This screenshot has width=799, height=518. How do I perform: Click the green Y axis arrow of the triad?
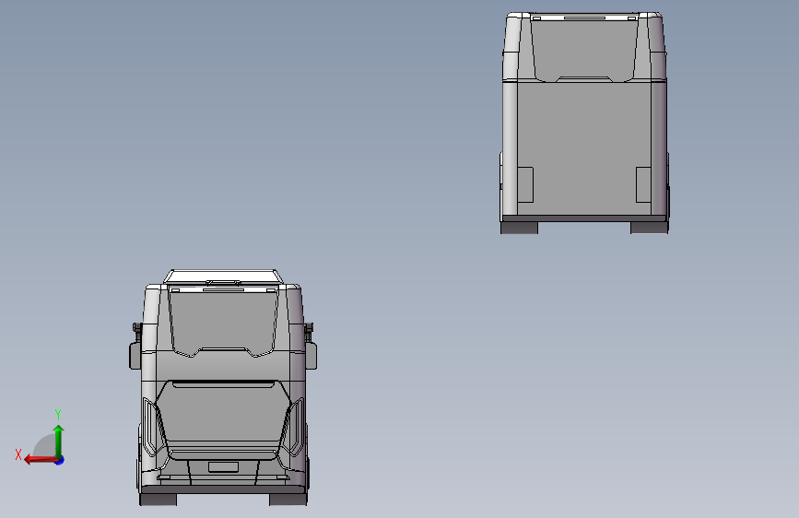point(59,441)
